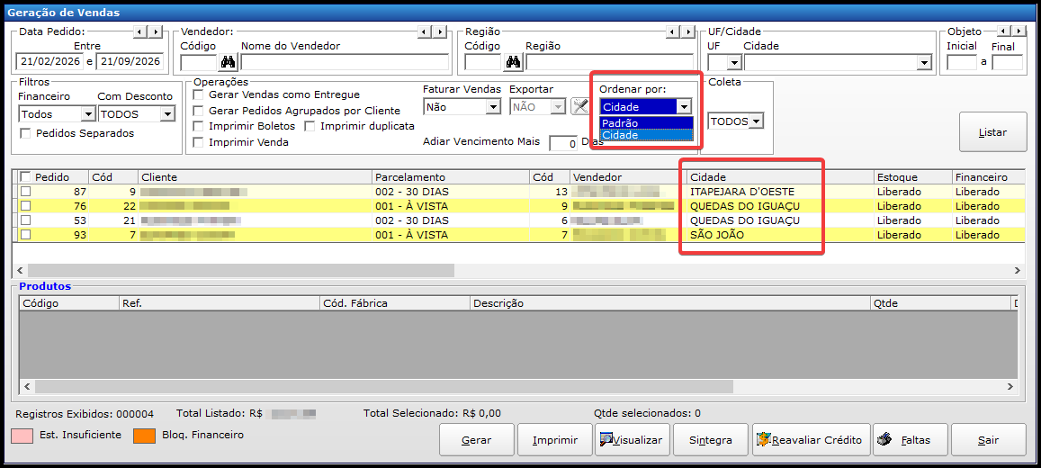Select checkbox for pedido 93

click(x=26, y=234)
